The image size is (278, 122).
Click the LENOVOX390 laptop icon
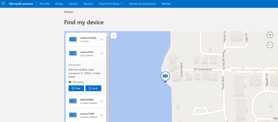pyautogui.click(x=73, y=39)
